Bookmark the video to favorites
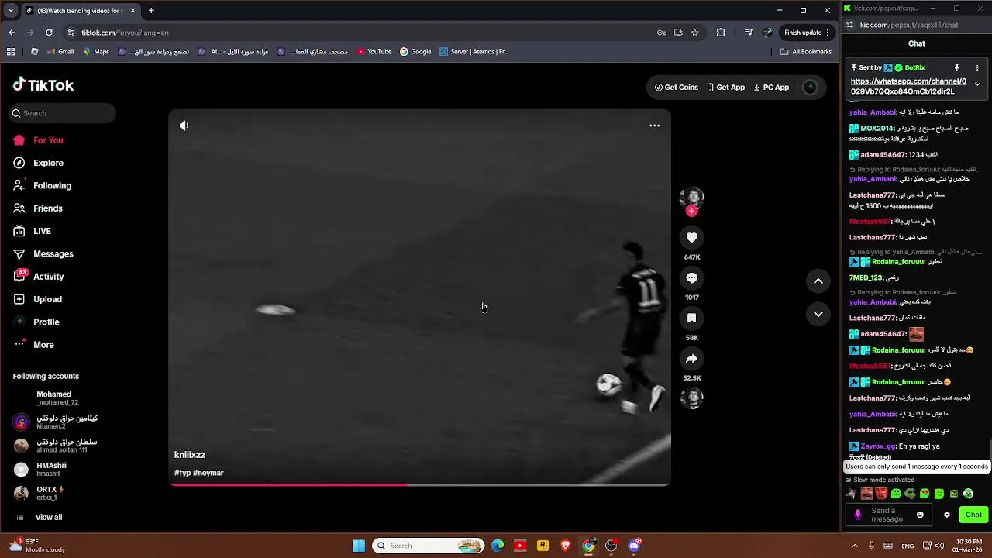Screen dimensions: 992x558 click(x=692, y=318)
